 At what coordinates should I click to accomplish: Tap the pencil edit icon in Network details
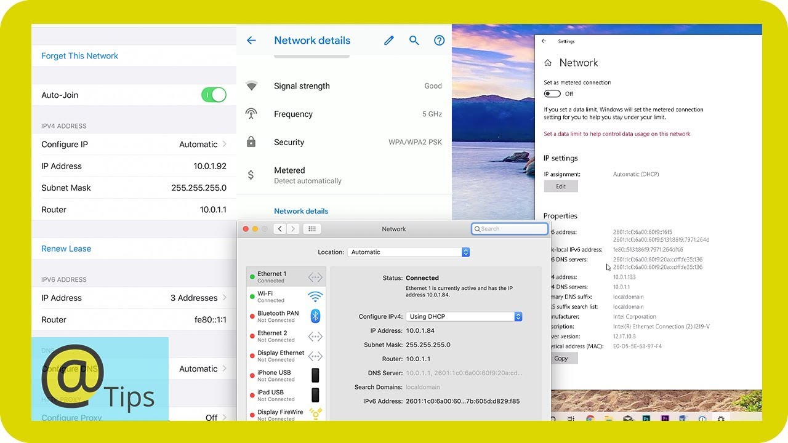(389, 41)
